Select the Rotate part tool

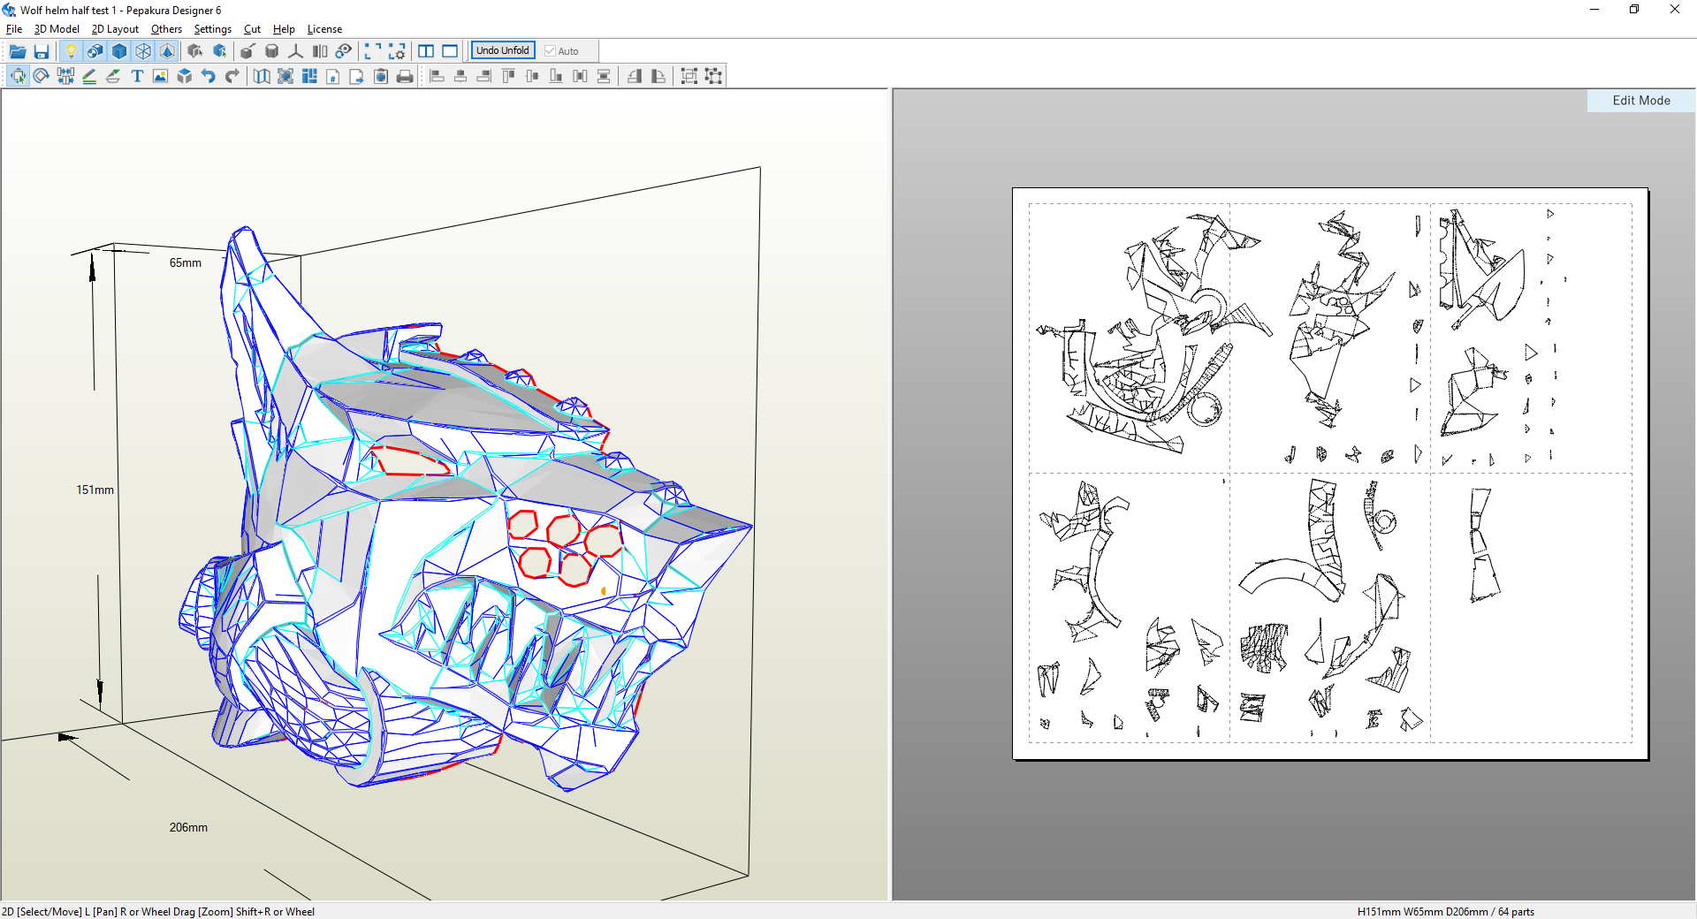click(x=42, y=77)
